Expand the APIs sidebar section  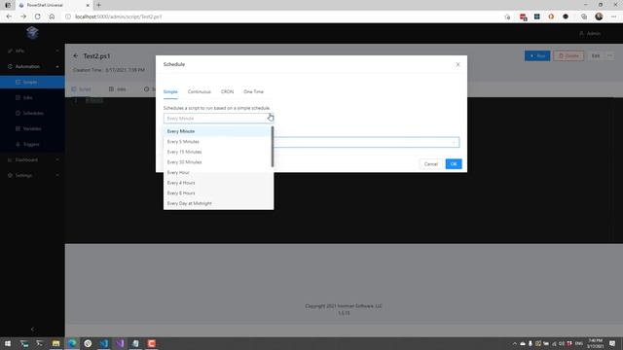tap(32, 51)
